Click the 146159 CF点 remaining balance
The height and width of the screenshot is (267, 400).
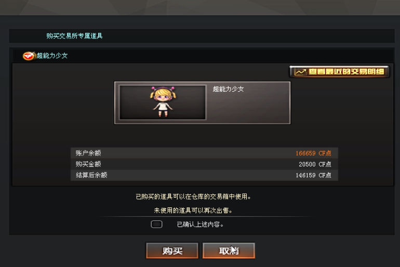pos(313,175)
